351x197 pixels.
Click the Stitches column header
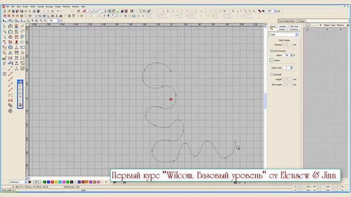pyautogui.click(x=340, y=25)
